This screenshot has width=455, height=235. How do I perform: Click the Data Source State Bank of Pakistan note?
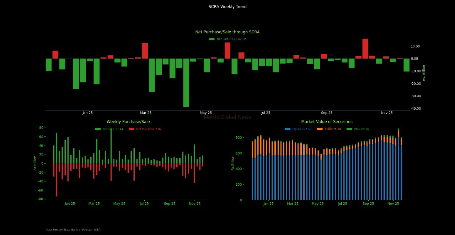pos(73,230)
